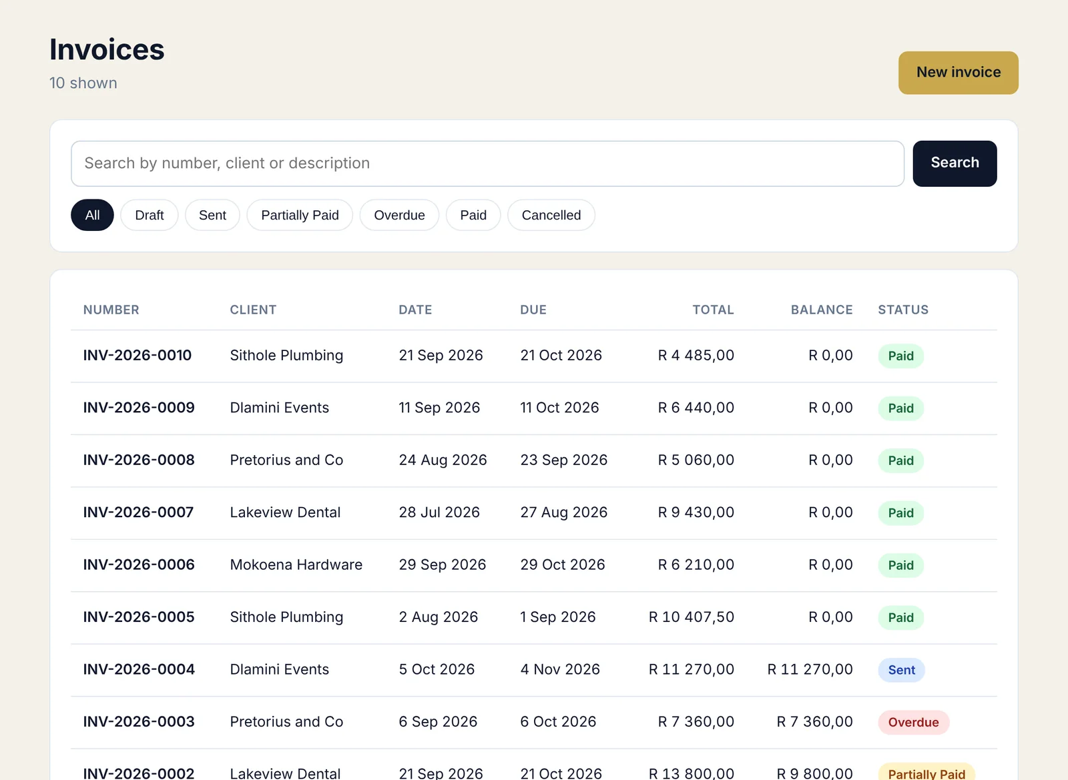Click the Sent status badge

(901, 671)
